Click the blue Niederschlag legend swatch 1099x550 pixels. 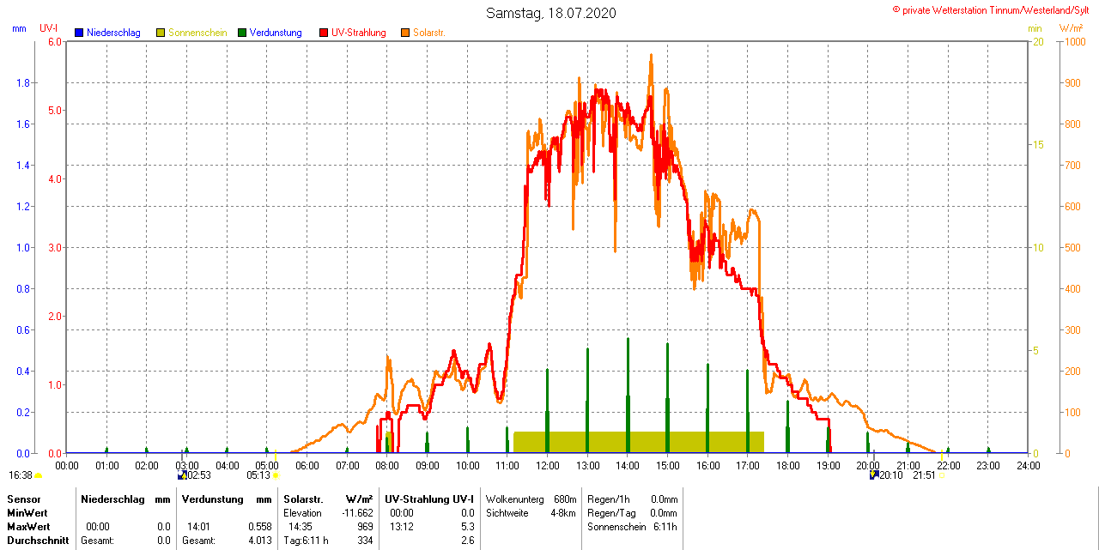click(x=79, y=33)
